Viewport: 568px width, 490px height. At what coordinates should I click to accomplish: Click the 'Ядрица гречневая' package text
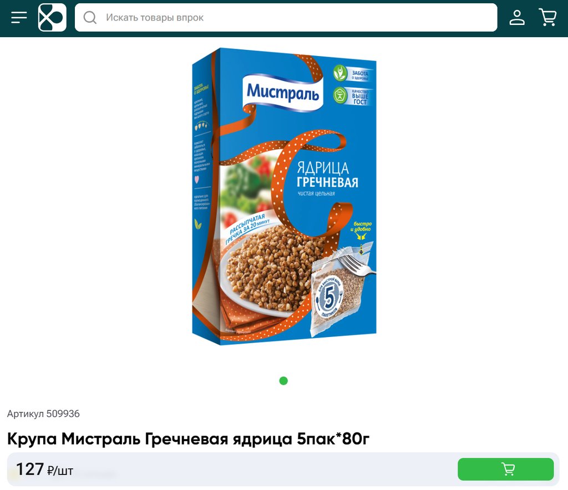point(327,175)
